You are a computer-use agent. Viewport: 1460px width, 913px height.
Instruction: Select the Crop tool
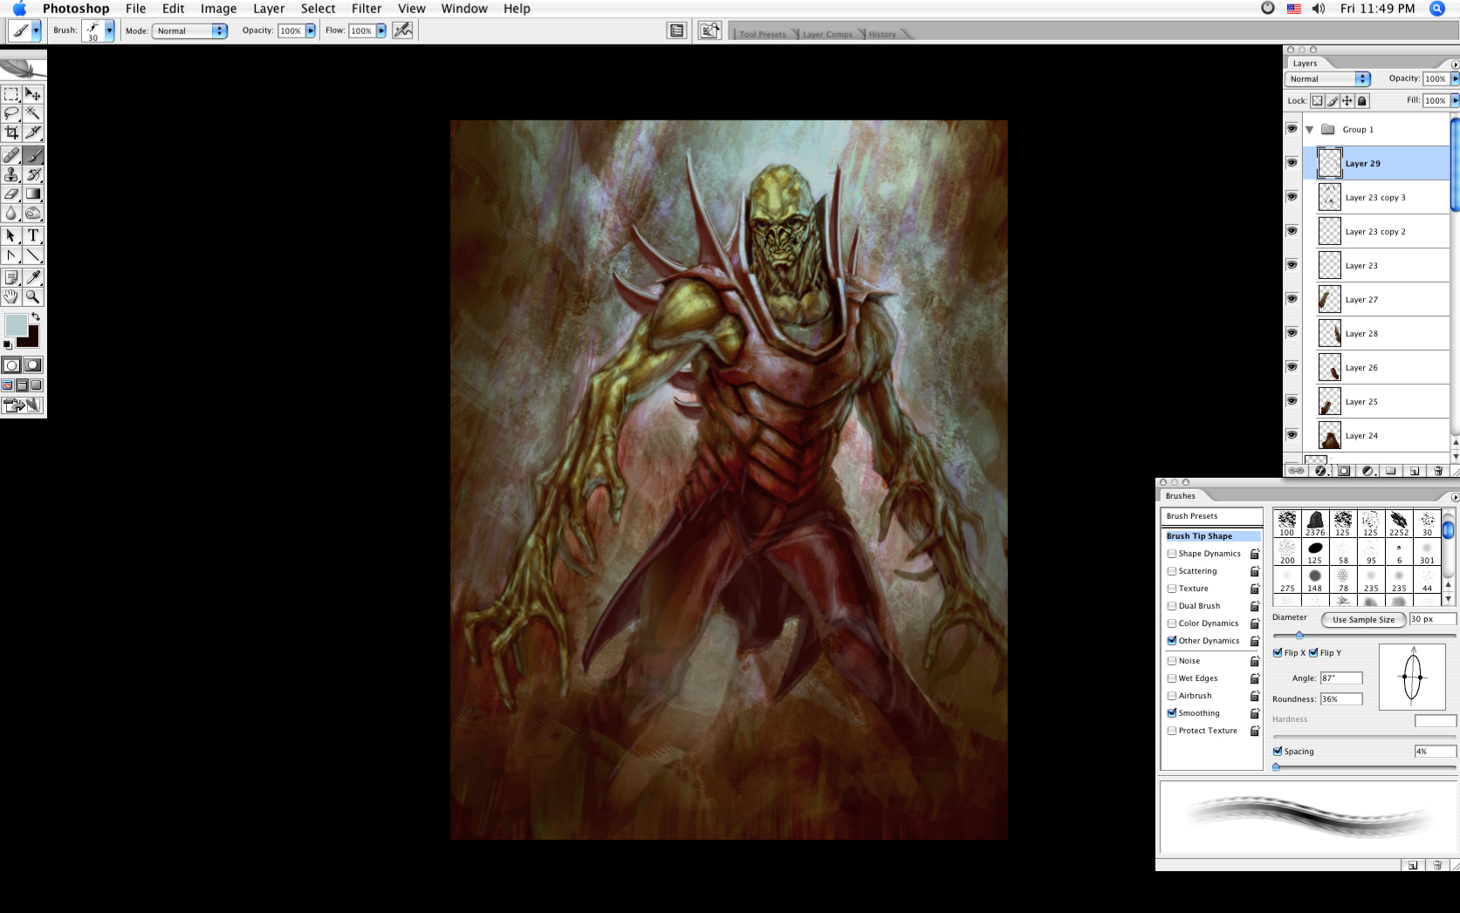[x=11, y=133]
